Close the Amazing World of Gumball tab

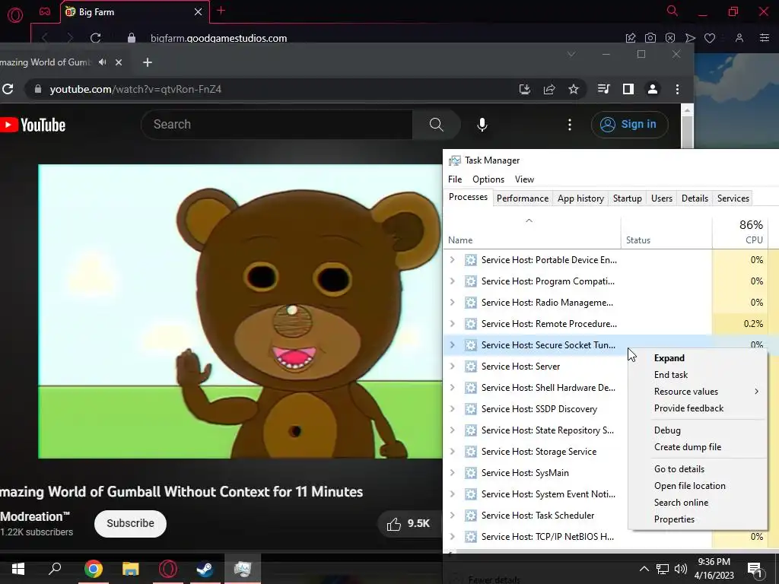[118, 62]
